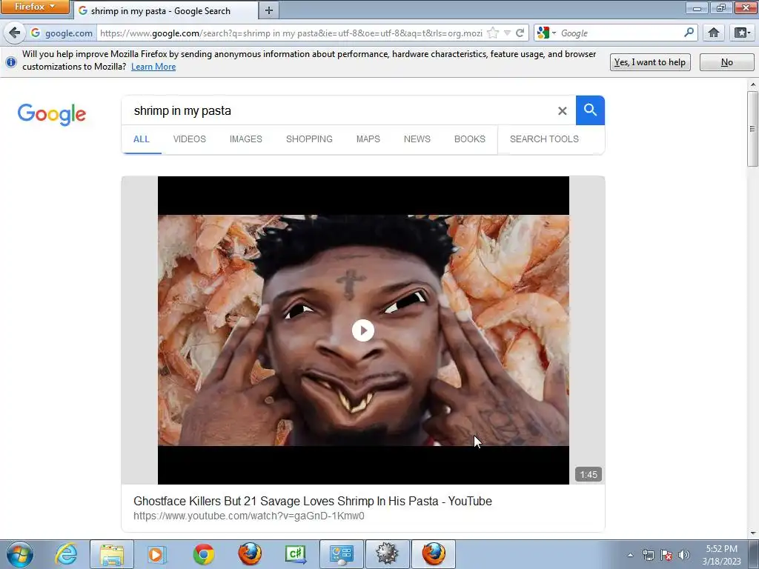The width and height of the screenshot is (759, 569).
Task: Launch Google Chrome from the taskbar
Action: (x=203, y=554)
